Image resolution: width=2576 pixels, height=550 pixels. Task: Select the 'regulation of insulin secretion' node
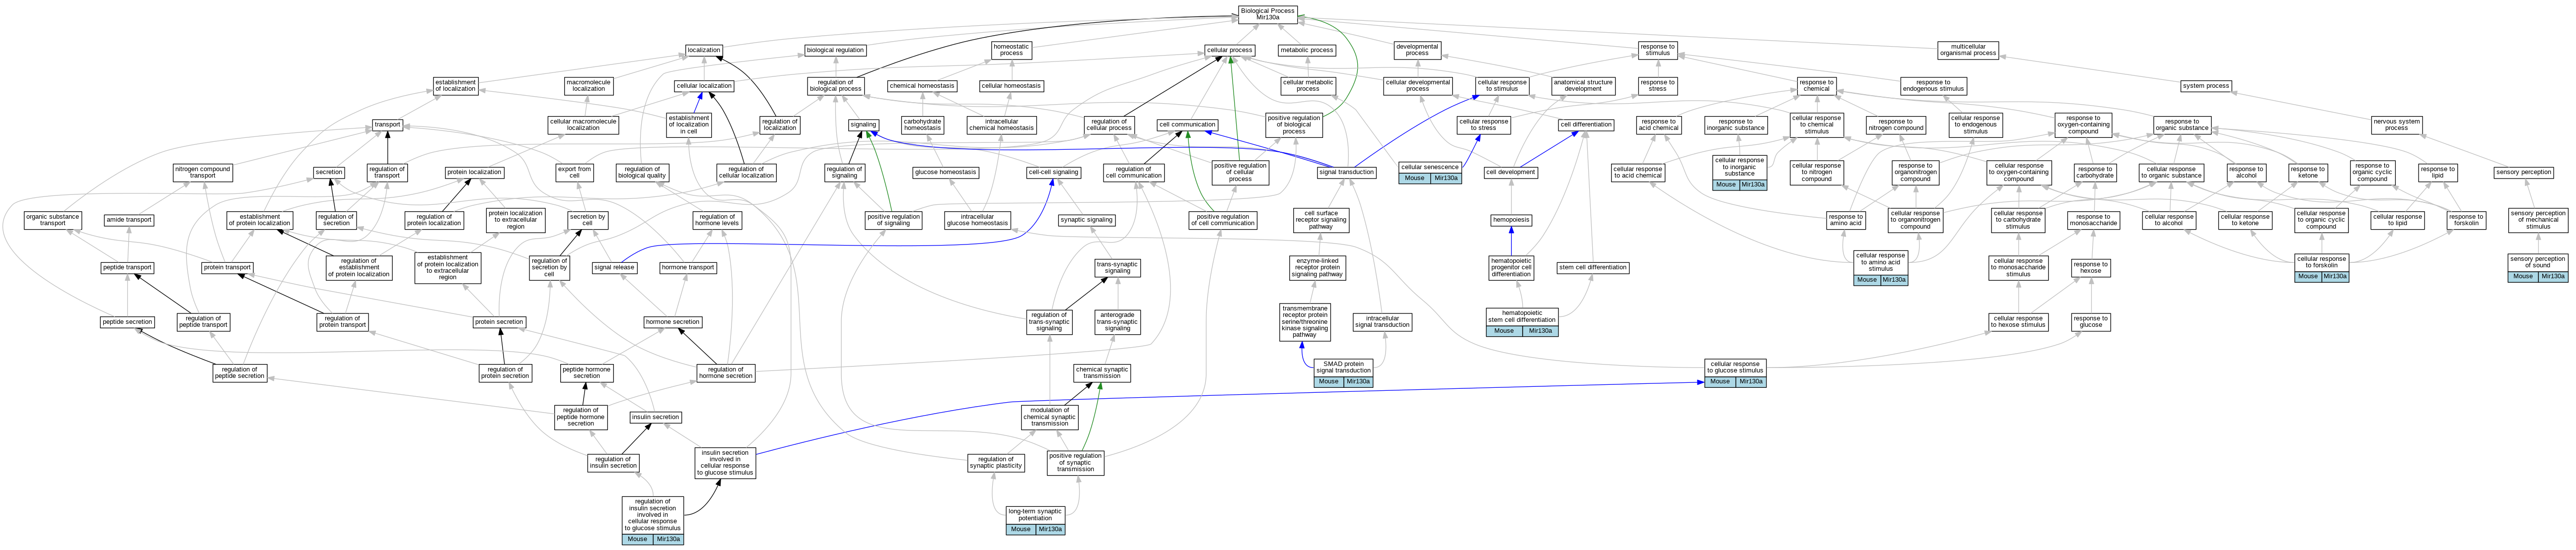coord(613,462)
